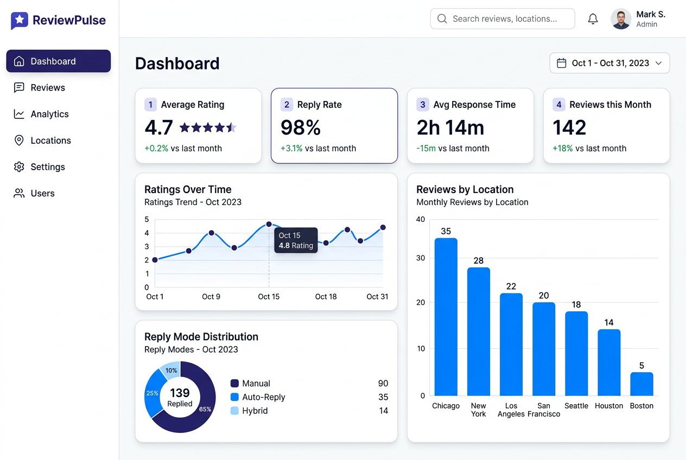
Task: Click the Seattle bar showing 18
Action: pos(576,353)
